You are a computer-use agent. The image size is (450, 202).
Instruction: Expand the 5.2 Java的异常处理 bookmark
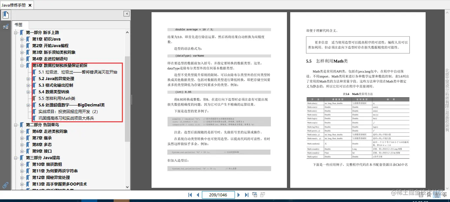27,78
